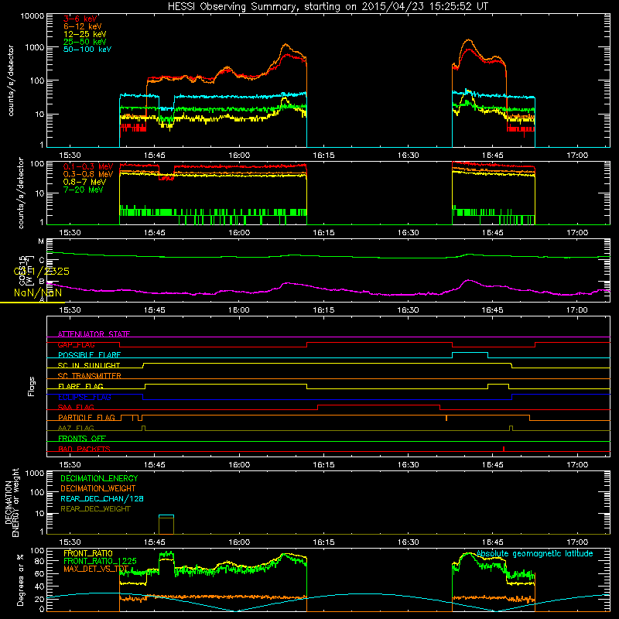Click the PARTICLE_FLAG label

click(x=87, y=417)
